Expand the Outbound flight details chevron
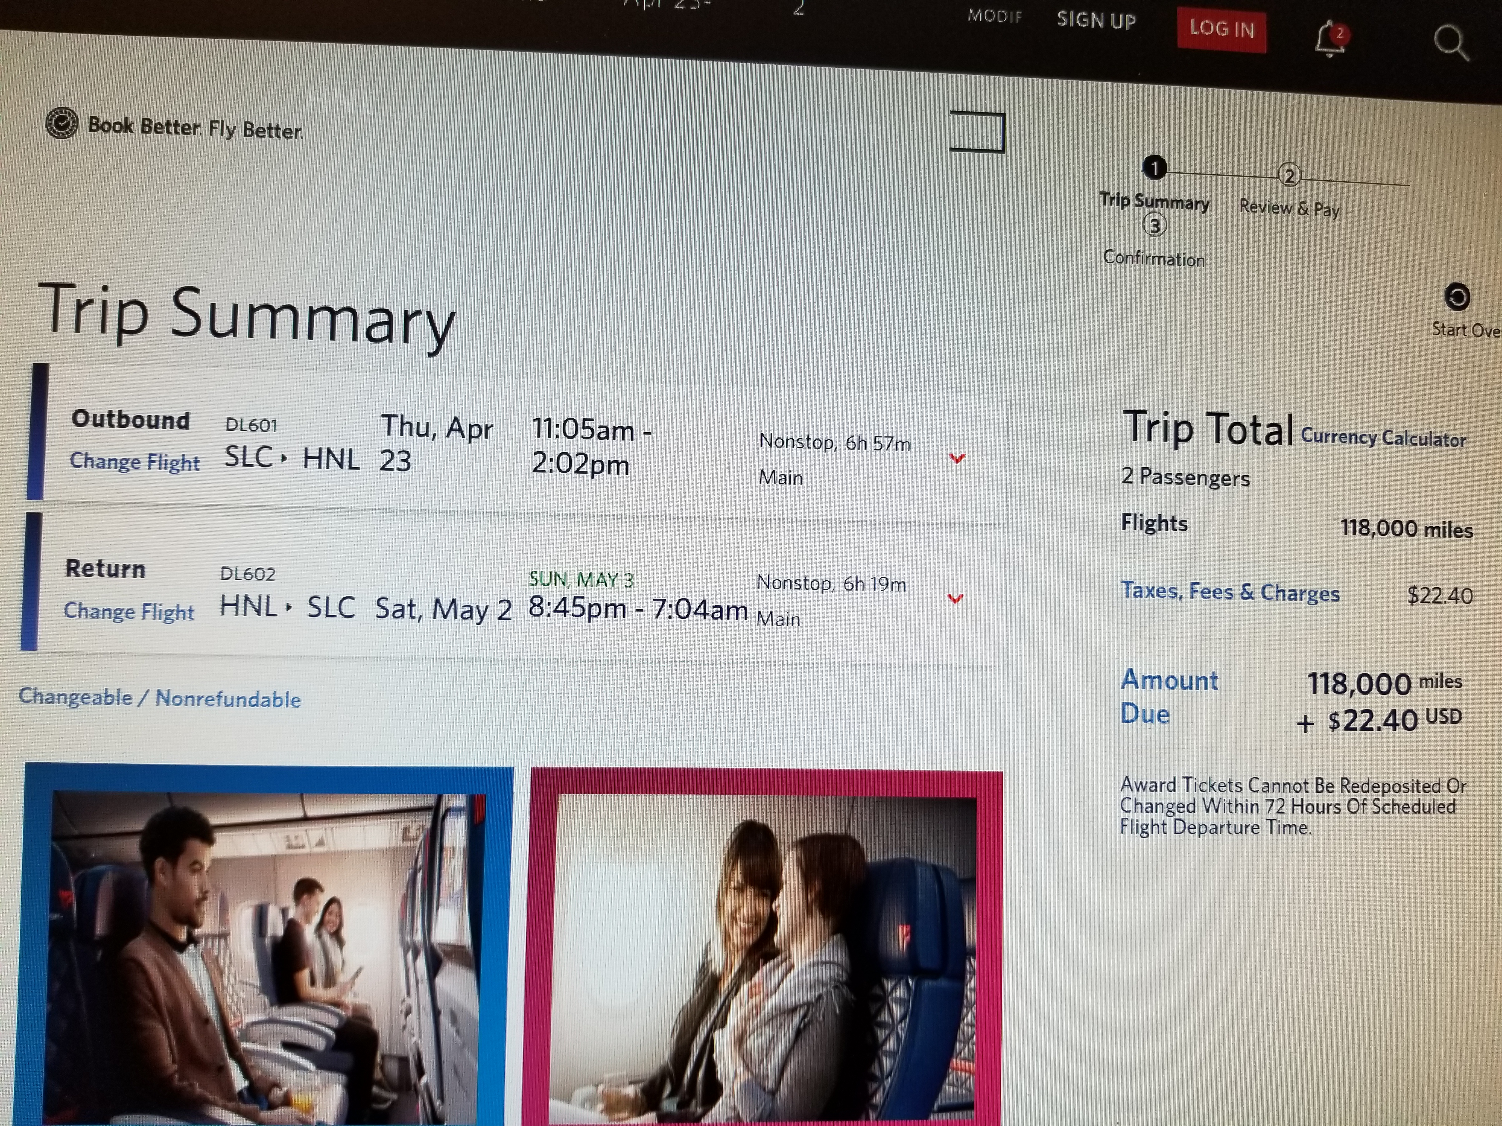This screenshot has height=1126, width=1502. (957, 459)
